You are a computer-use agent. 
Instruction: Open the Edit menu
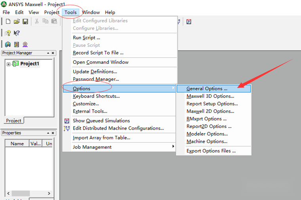pyautogui.click(x=19, y=12)
